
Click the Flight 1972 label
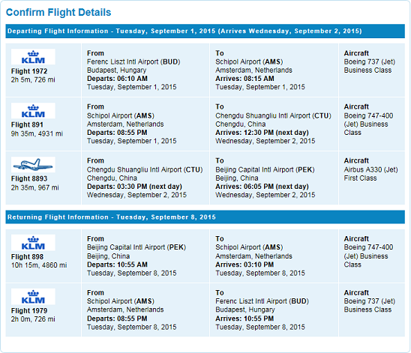(29, 71)
